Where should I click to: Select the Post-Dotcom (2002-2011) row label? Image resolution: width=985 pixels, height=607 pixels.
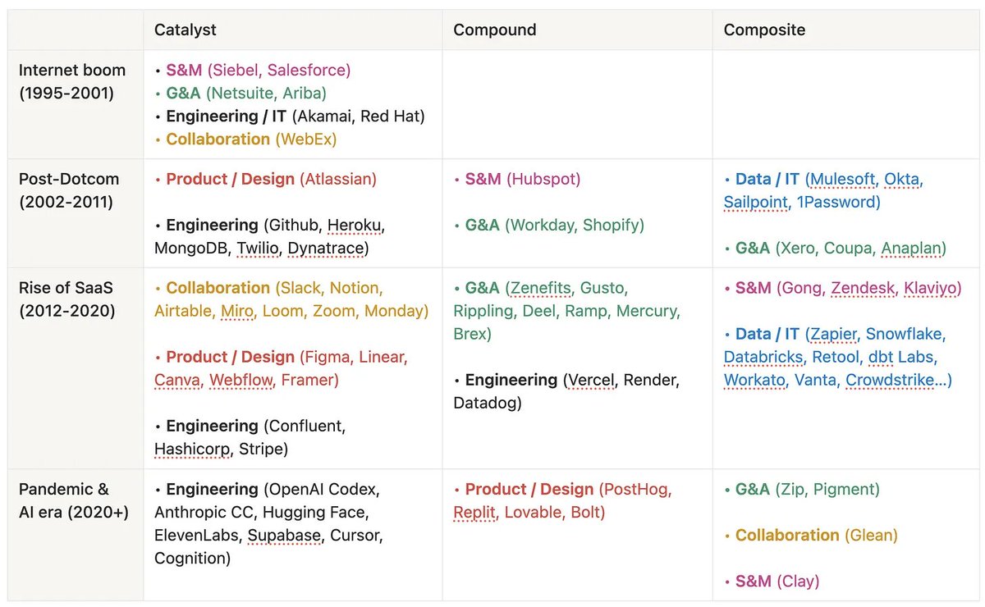[69, 190]
